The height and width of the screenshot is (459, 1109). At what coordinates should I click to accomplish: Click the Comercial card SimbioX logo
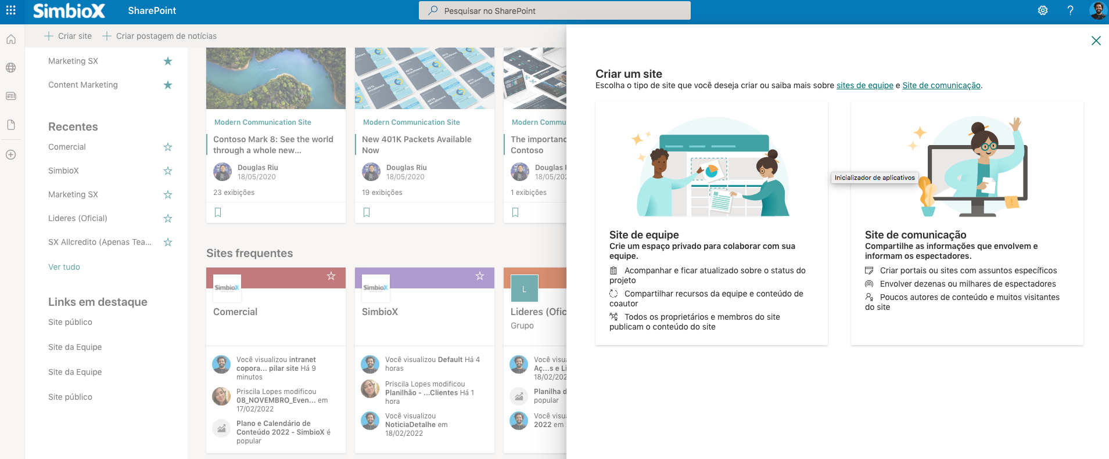(227, 288)
